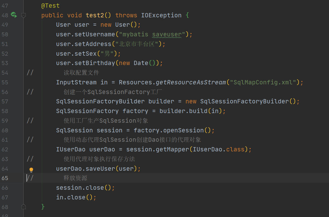
Task: Click userDao.saveUser(user) statement
Action: pyautogui.click(x=98, y=169)
